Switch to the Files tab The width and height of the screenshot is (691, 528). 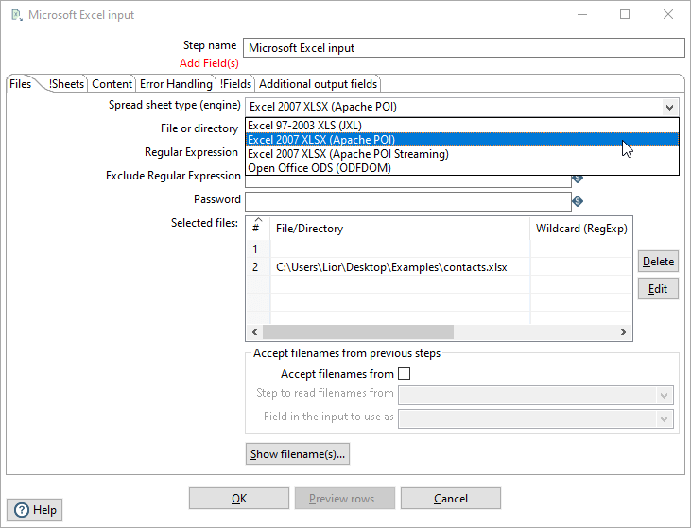pyautogui.click(x=20, y=84)
